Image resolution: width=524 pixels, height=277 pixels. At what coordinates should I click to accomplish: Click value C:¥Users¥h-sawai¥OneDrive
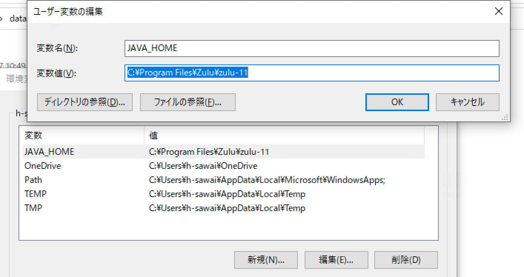click(203, 166)
